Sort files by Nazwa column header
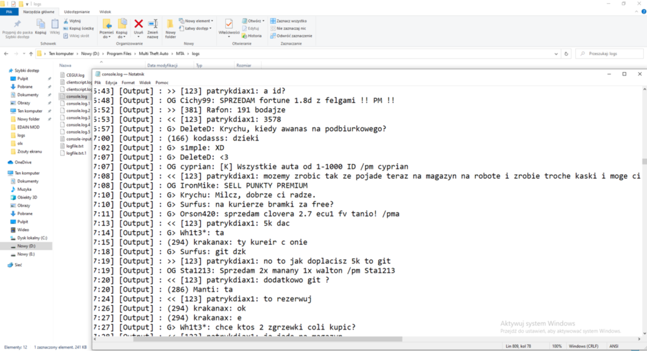647x351 pixels. click(x=65, y=65)
